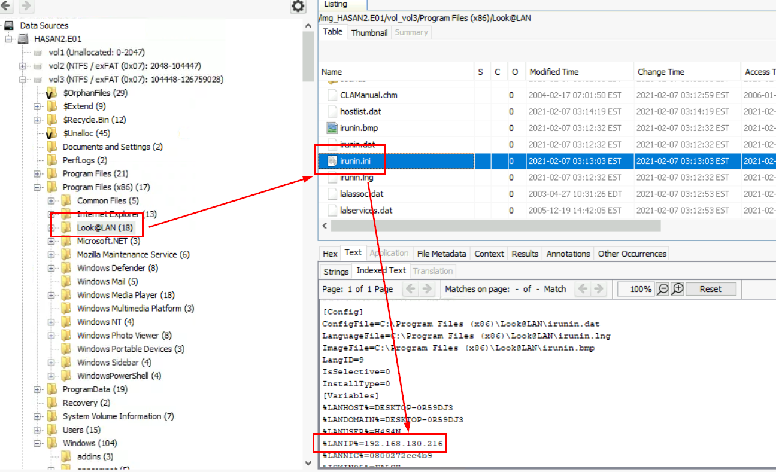Open the File Metadata tab
The height and width of the screenshot is (472, 776).
pyautogui.click(x=442, y=254)
